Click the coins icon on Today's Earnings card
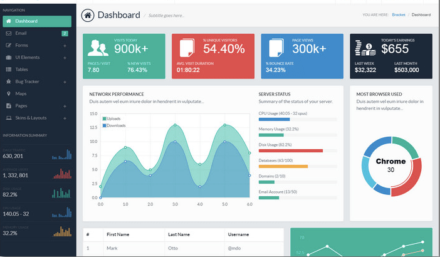 [x=365, y=48]
